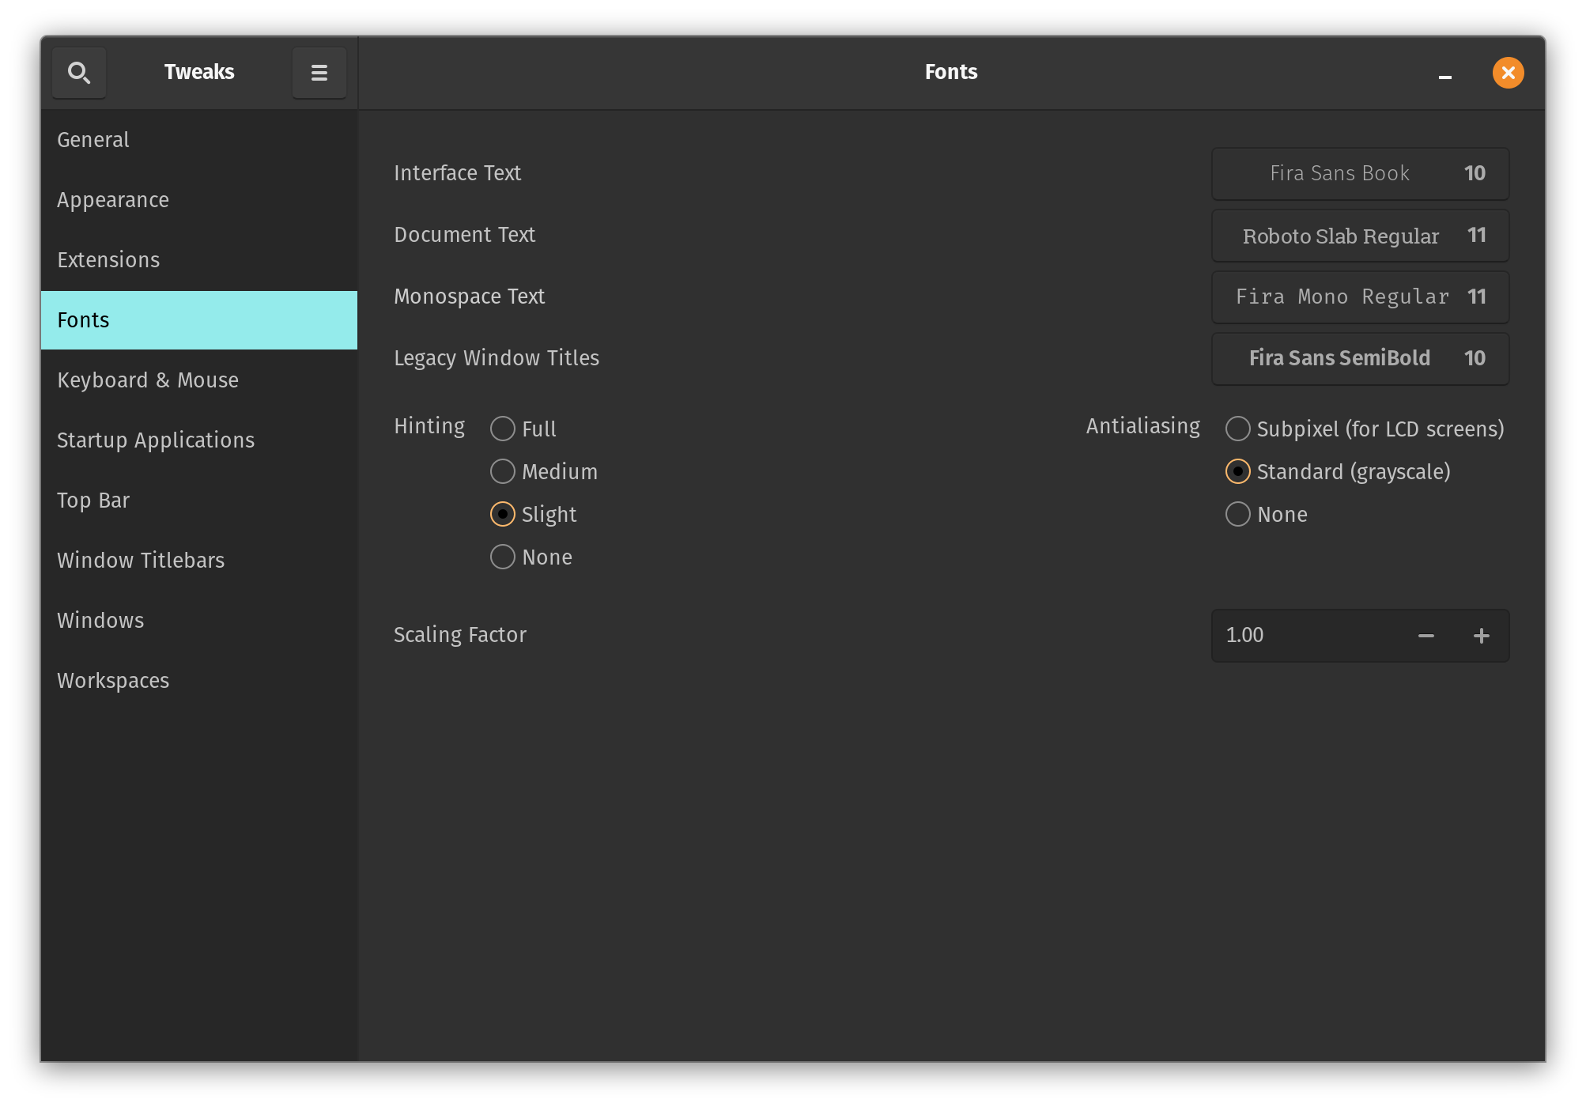Open Interface Text font chooser Fira Sans Book

point(1360,173)
